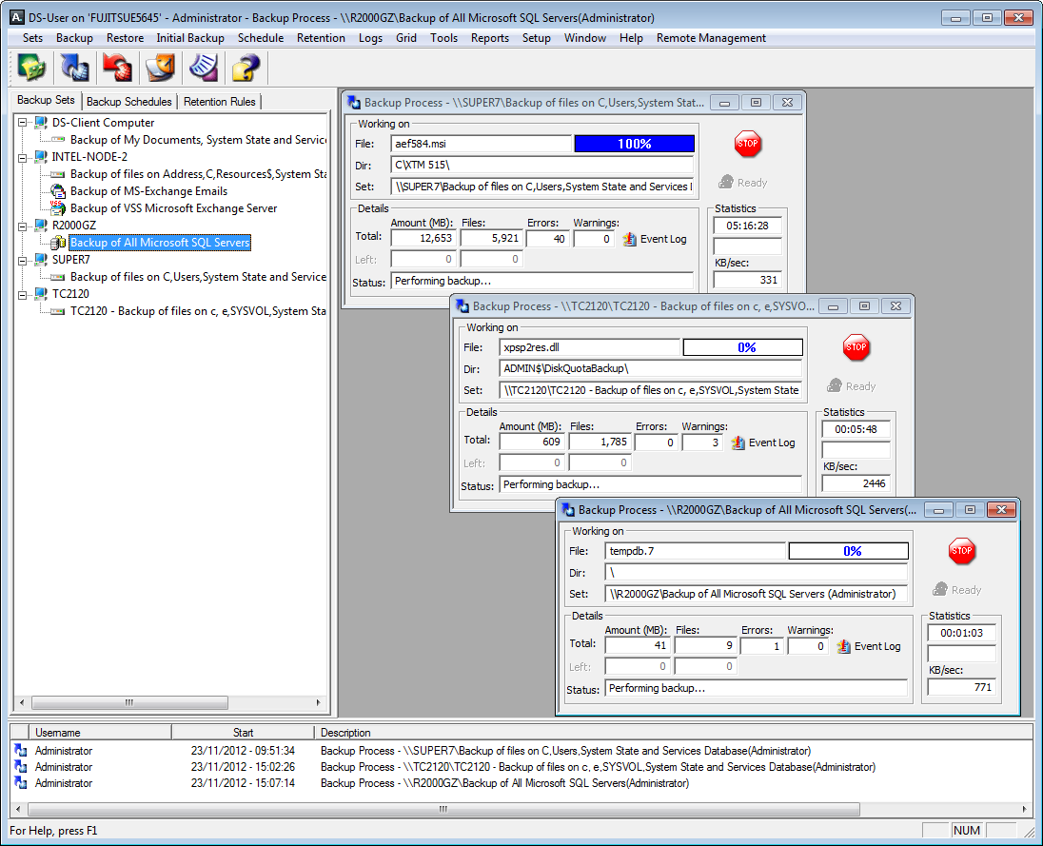Open the Grid menu
This screenshot has height=846, width=1043.
(x=405, y=38)
